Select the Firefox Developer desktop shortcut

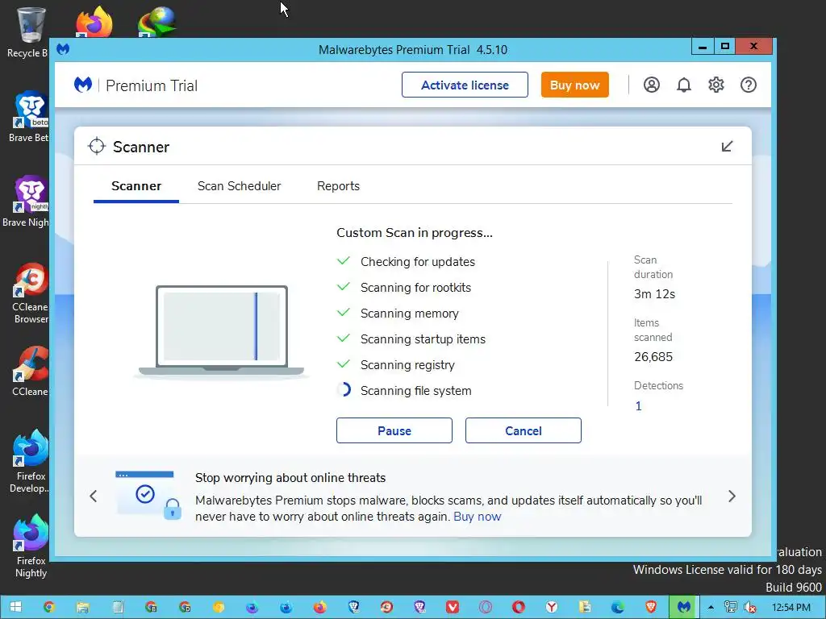point(31,461)
